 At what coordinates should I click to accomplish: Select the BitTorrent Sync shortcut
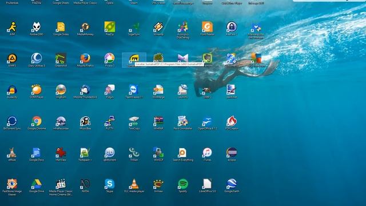coord(12,121)
